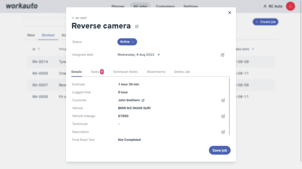Image resolution: width=302 pixels, height=169 pixels.
Task: Click the red notification bell icon
Action: pos(290,6)
